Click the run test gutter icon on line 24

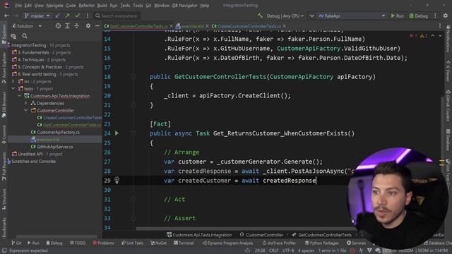pyautogui.click(x=117, y=133)
